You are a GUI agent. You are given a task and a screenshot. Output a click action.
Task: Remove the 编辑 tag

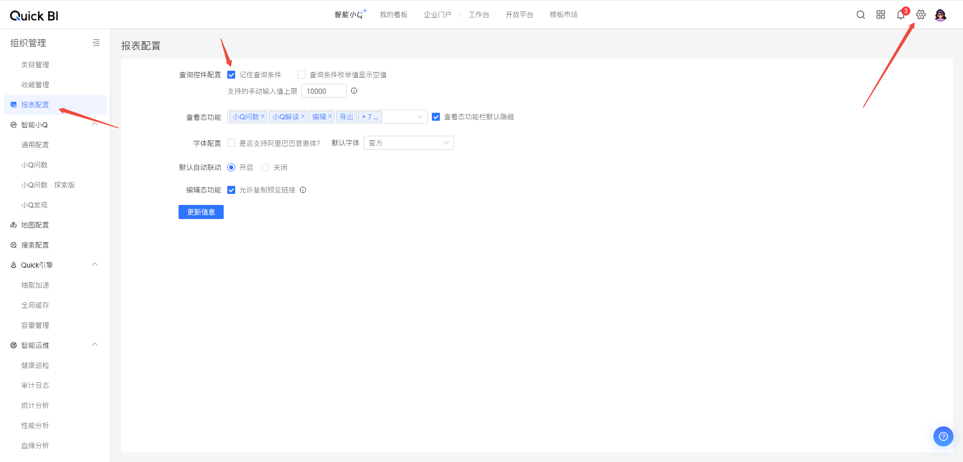point(330,116)
